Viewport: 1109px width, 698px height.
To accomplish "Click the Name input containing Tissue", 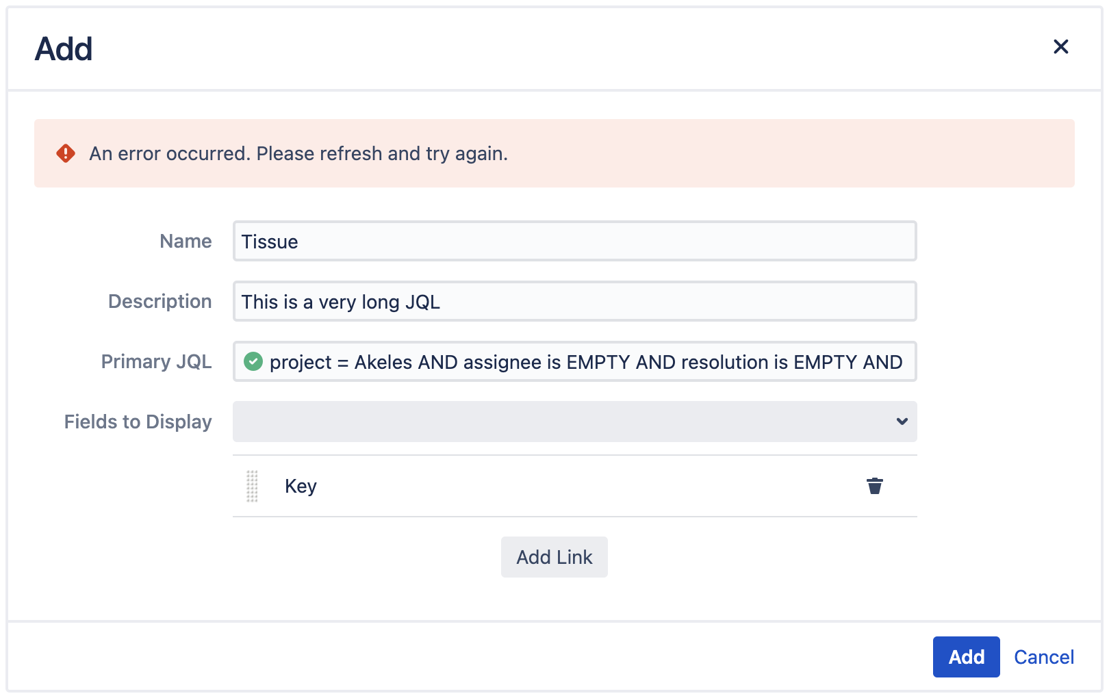I will click(574, 241).
